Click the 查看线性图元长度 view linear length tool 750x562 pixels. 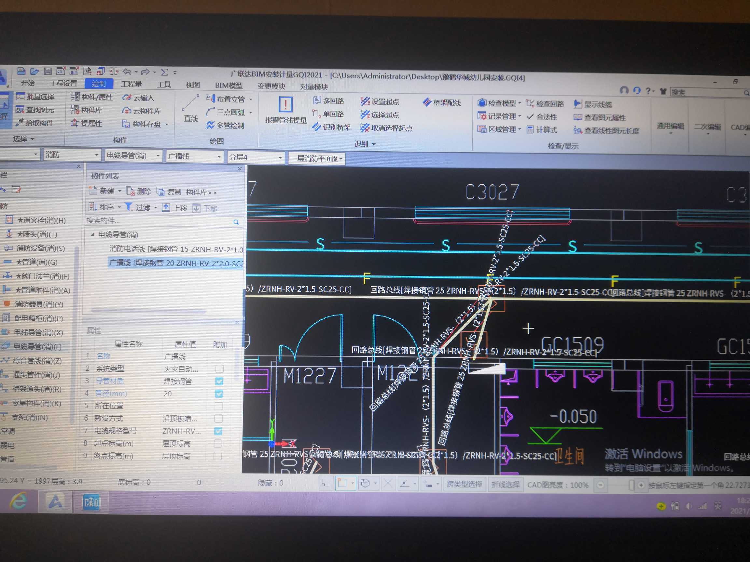click(x=606, y=131)
